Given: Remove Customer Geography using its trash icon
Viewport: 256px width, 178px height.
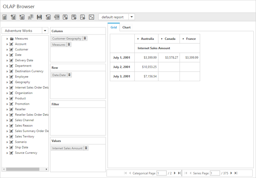Looking at the screenshot, I should point(85,38).
